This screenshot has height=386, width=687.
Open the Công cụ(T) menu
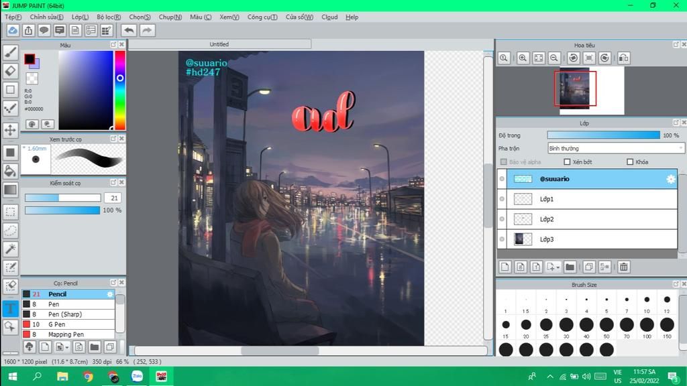coord(262,17)
